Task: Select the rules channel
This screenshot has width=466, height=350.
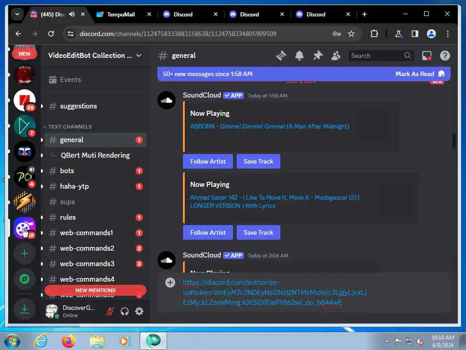Action: click(95, 217)
